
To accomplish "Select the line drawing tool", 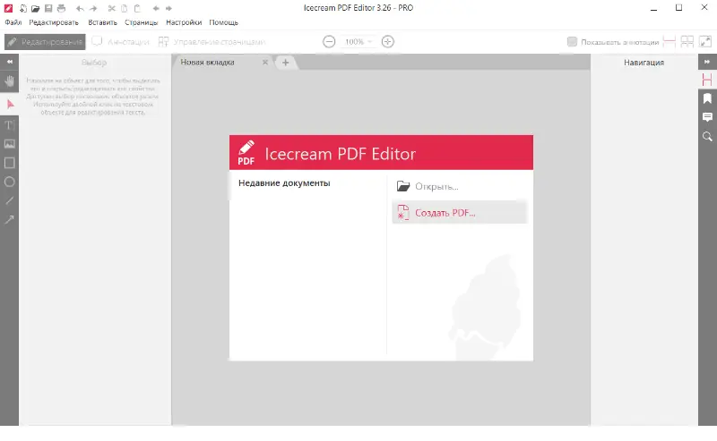I will [x=10, y=200].
